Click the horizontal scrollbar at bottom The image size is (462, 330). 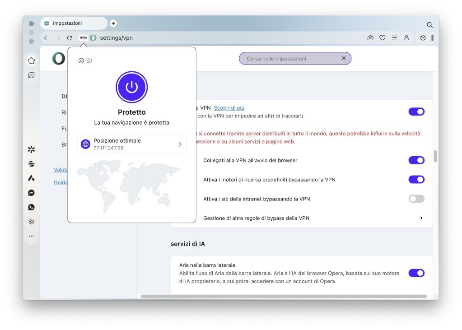coord(284,296)
